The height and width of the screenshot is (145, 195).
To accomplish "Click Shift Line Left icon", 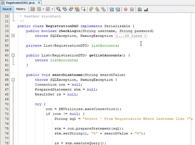I will tap(112, 9).
